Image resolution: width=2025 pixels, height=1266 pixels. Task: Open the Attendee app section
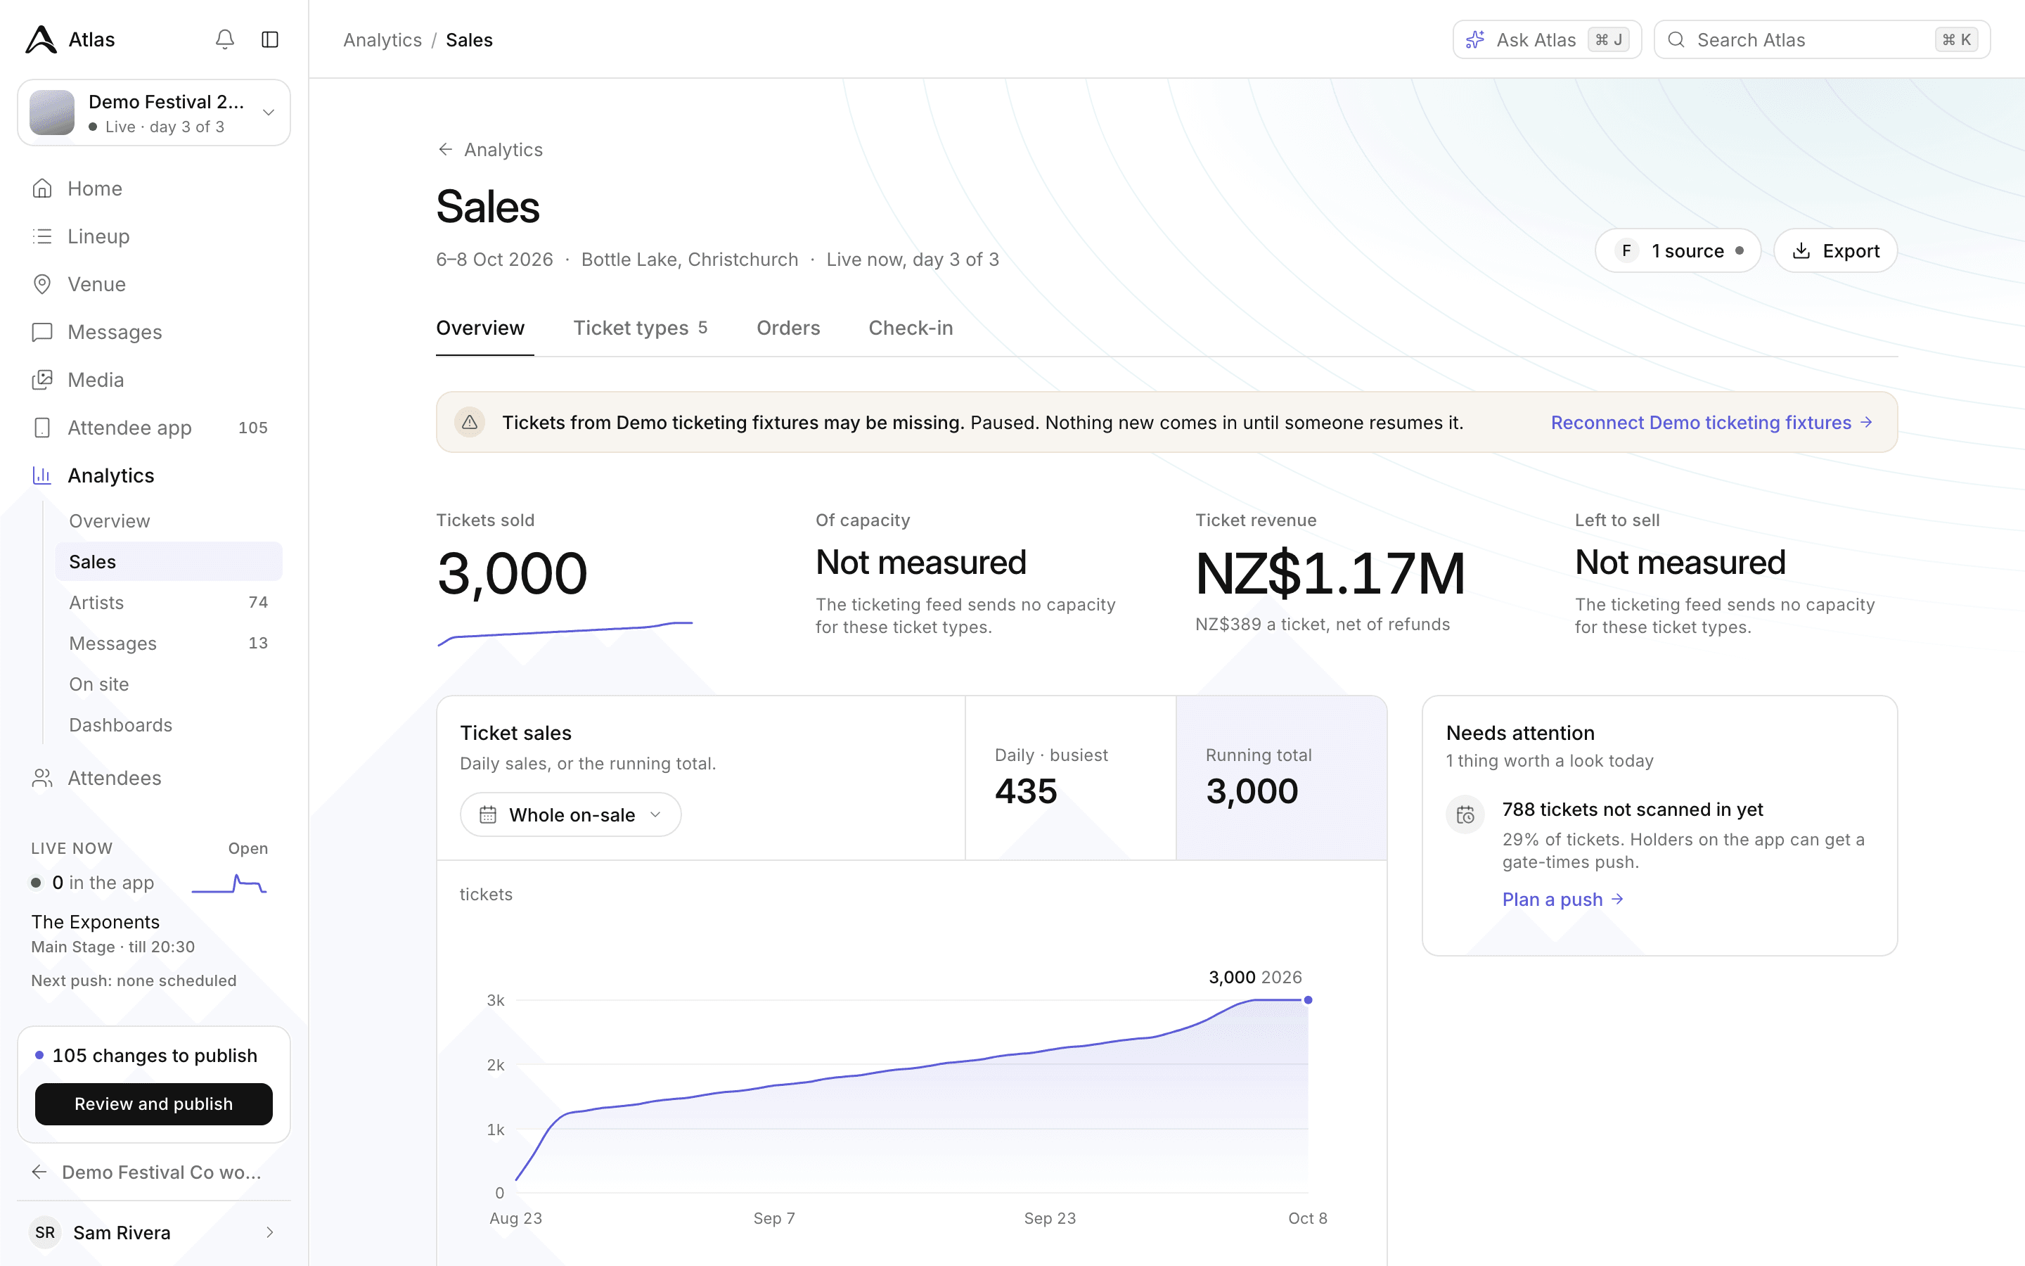(154, 427)
